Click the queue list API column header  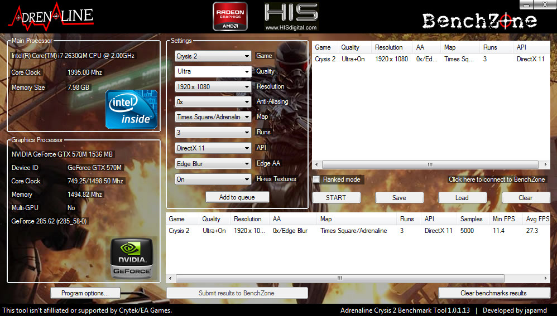coord(531,47)
